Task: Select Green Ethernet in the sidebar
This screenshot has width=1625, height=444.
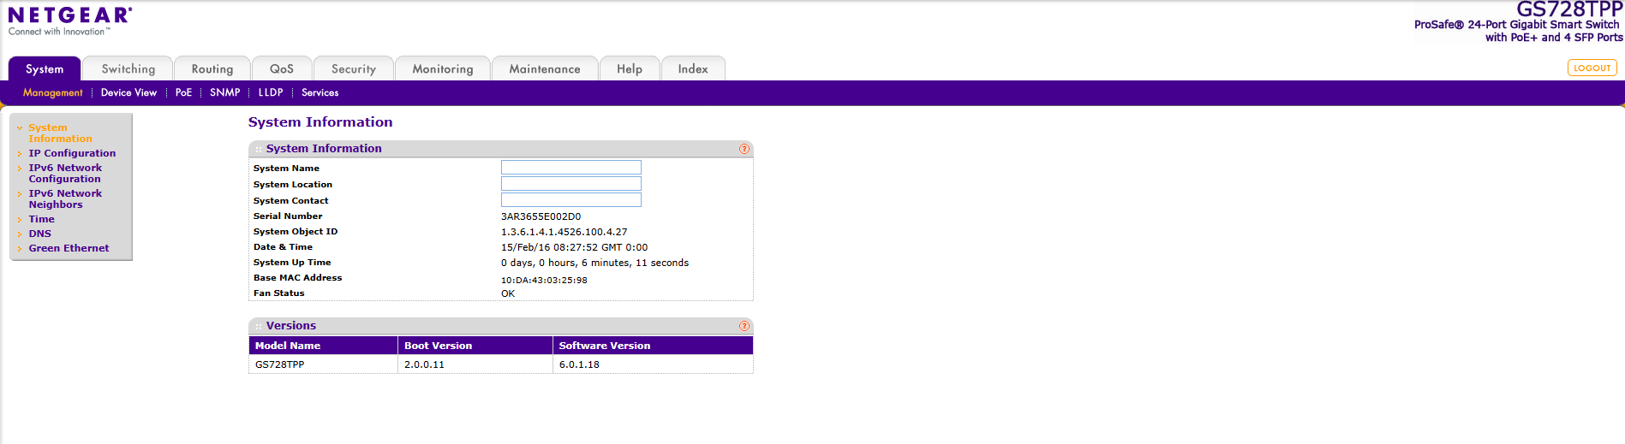Action: coord(69,248)
